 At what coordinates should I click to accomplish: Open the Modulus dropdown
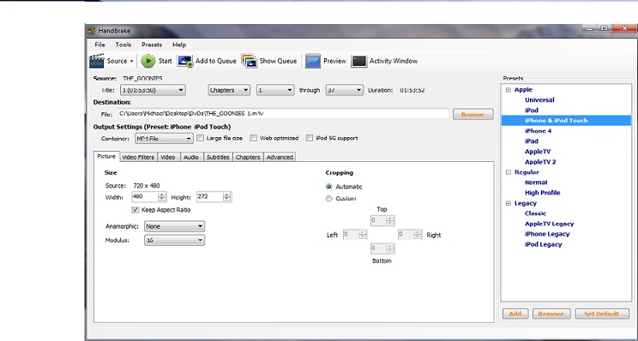(x=175, y=240)
